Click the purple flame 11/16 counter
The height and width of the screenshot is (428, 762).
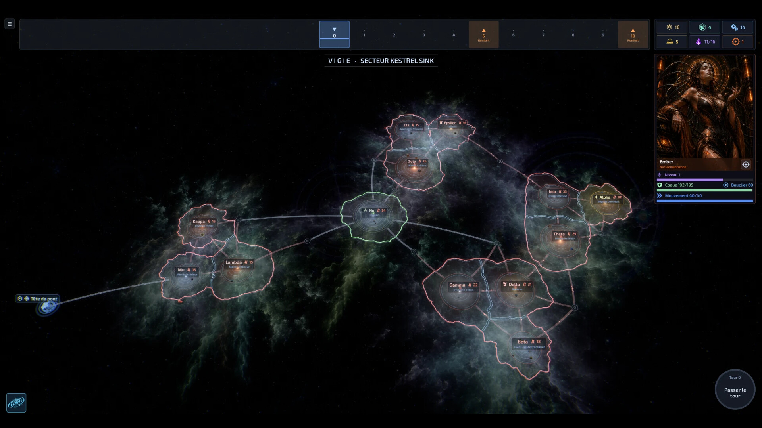pos(704,42)
